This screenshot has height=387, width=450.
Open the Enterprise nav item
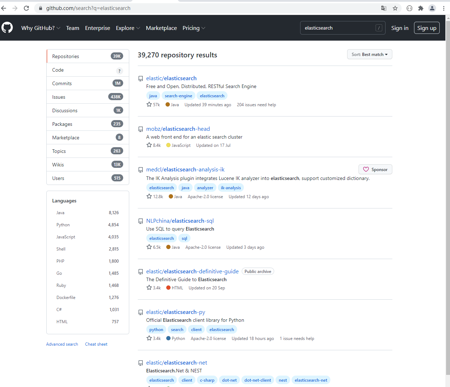[x=98, y=28]
